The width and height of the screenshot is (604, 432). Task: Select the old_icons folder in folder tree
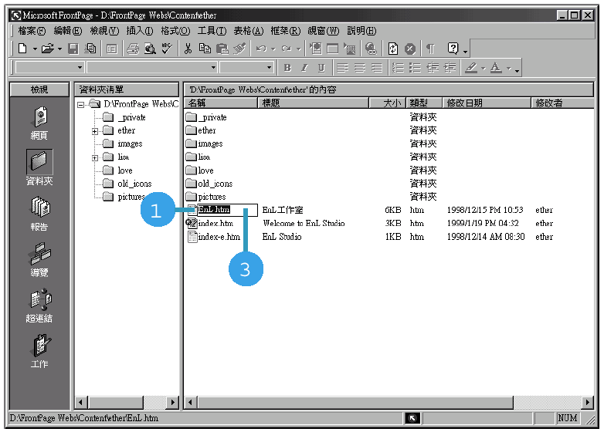[134, 184]
